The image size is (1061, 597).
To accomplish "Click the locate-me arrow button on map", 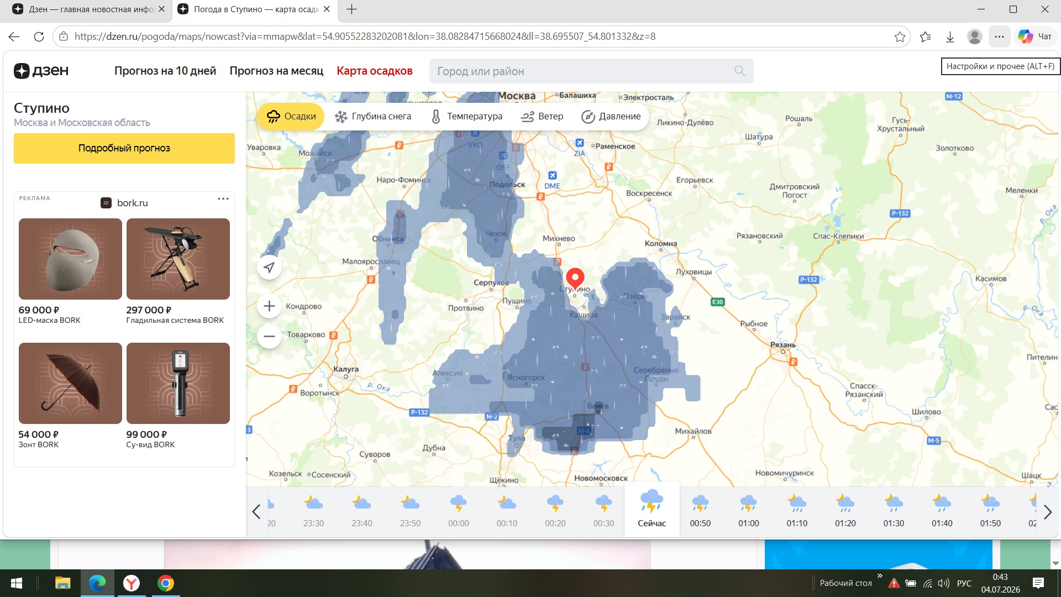I will (269, 268).
